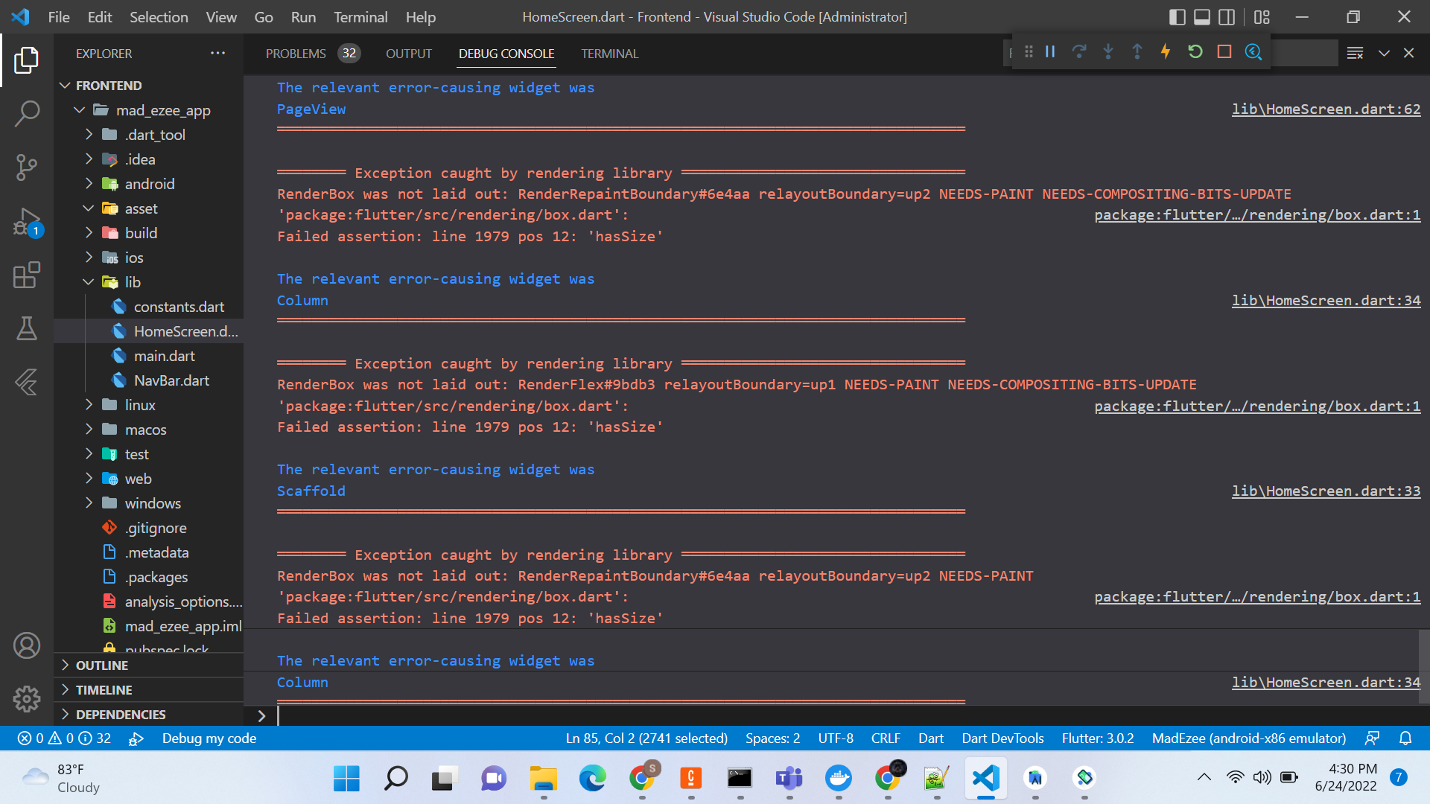This screenshot has height=804, width=1430.
Task: Trigger Flutter Hot Reload lightning icon
Action: [x=1166, y=51]
